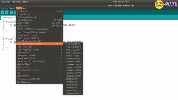Expand the CPU Frequency 80 MHz submenu
The width and height of the screenshot is (178, 100).
coord(39,38)
